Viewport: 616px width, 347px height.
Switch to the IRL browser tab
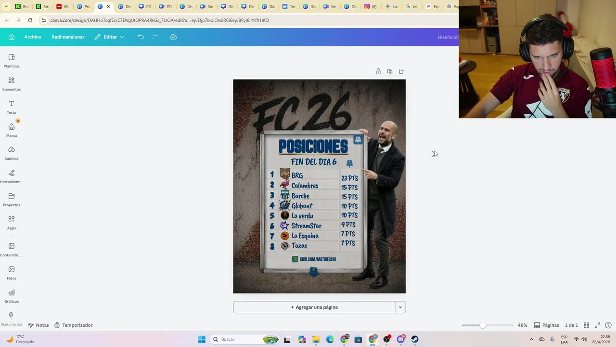[63, 7]
